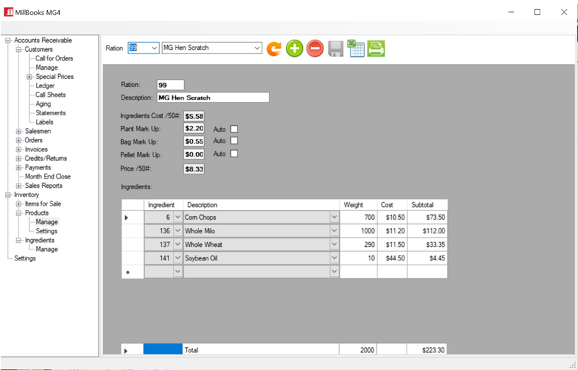Image resolution: width=578 pixels, height=370 pixels.
Task: Select Manage under Products
Action: tap(46, 222)
